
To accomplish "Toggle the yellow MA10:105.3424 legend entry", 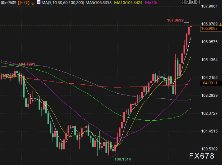I will click(x=128, y=3).
